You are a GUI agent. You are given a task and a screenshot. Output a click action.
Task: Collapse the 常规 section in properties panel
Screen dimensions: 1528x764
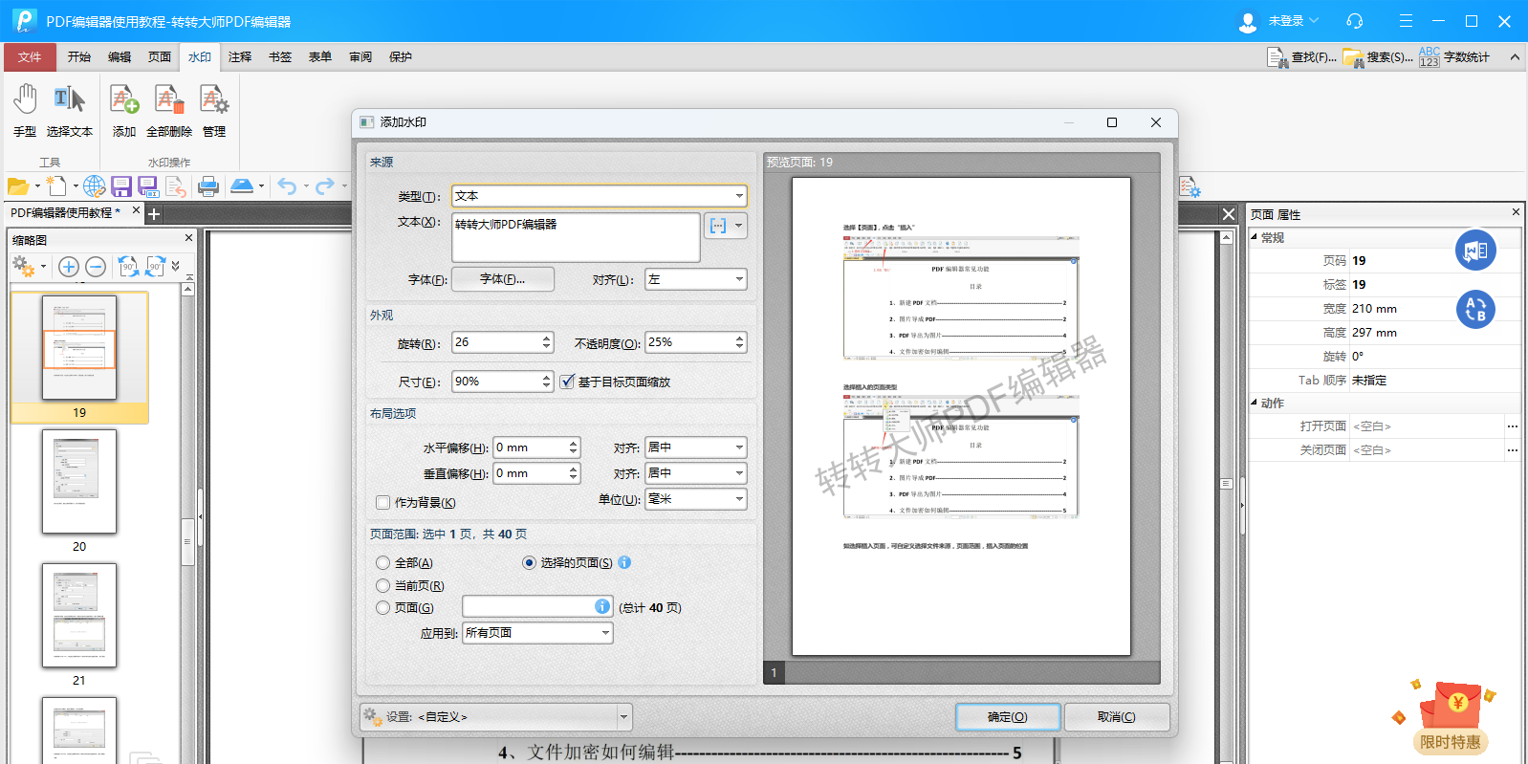tap(1254, 237)
